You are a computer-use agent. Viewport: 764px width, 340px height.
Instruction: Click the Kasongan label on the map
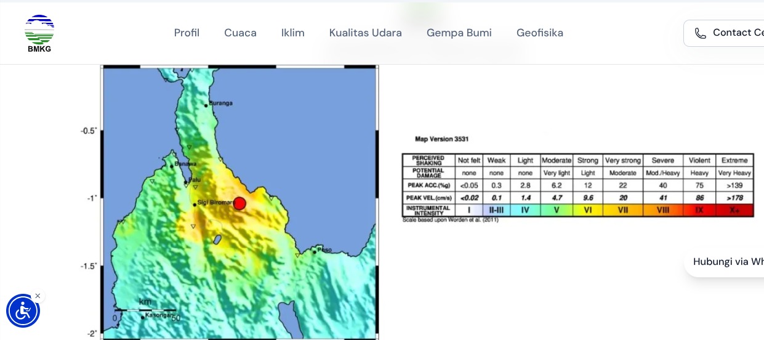pyautogui.click(x=159, y=315)
